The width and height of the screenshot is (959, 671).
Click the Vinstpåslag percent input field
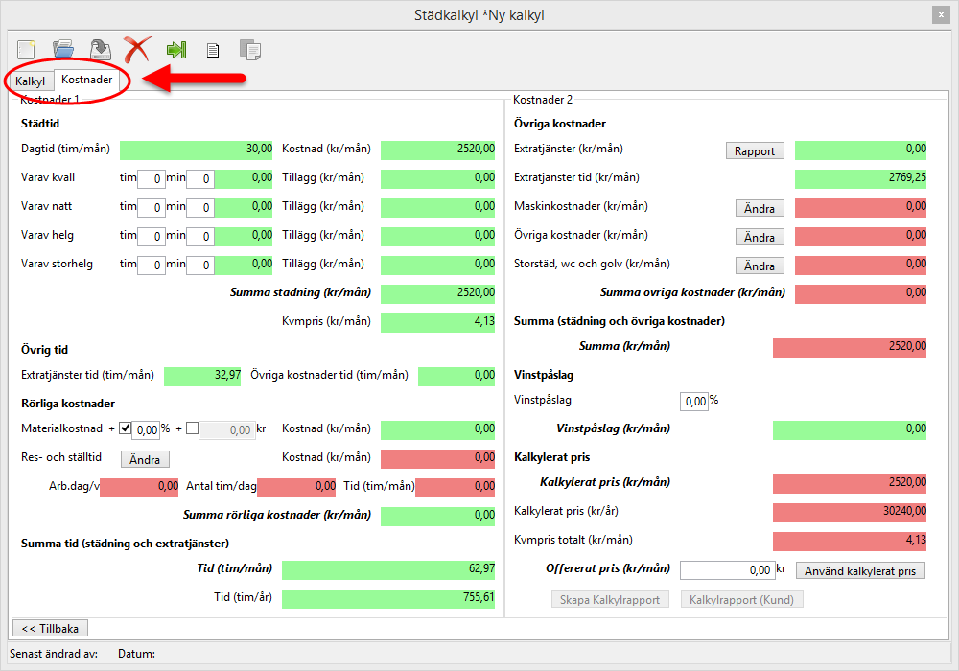click(693, 401)
